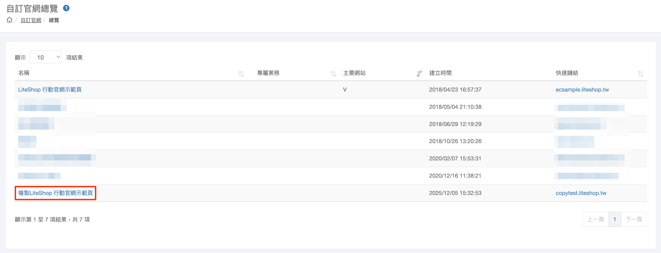This screenshot has height=253, width=661.
Task: Click the 2018/05/04 21:10:38 creation time cell
Action: pos(455,107)
